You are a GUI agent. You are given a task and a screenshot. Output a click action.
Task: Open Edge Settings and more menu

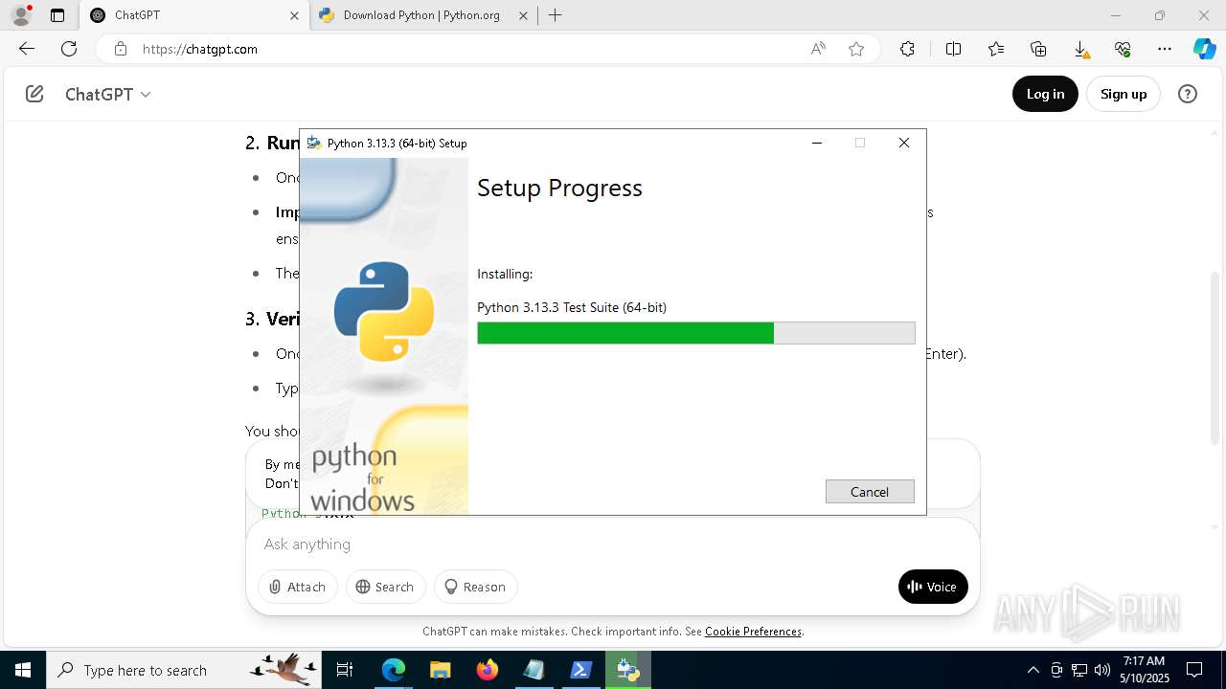[x=1165, y=49]
